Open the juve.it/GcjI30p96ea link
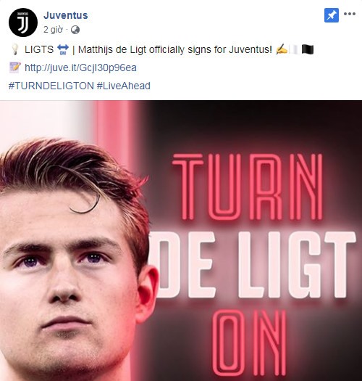362x381 pixels. pyautogui.click(x=81, y=67)
